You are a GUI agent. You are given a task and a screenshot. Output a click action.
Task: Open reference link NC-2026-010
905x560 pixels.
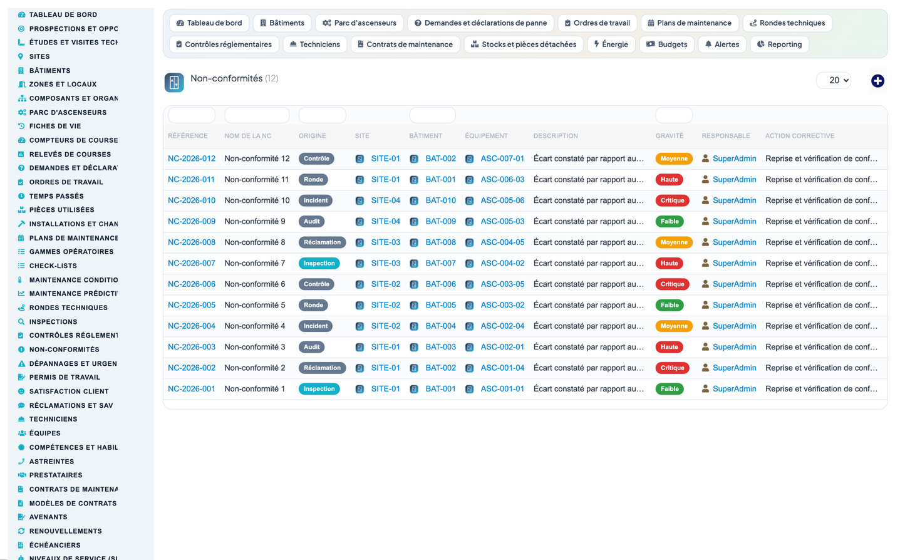click(192, 200)
